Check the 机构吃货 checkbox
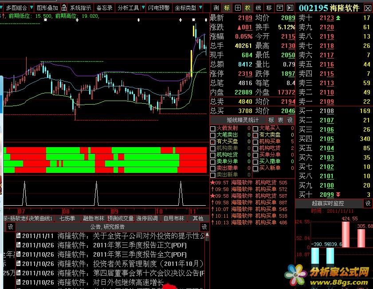373x289 pixels. pyautogui.click(x=255, y=148)
